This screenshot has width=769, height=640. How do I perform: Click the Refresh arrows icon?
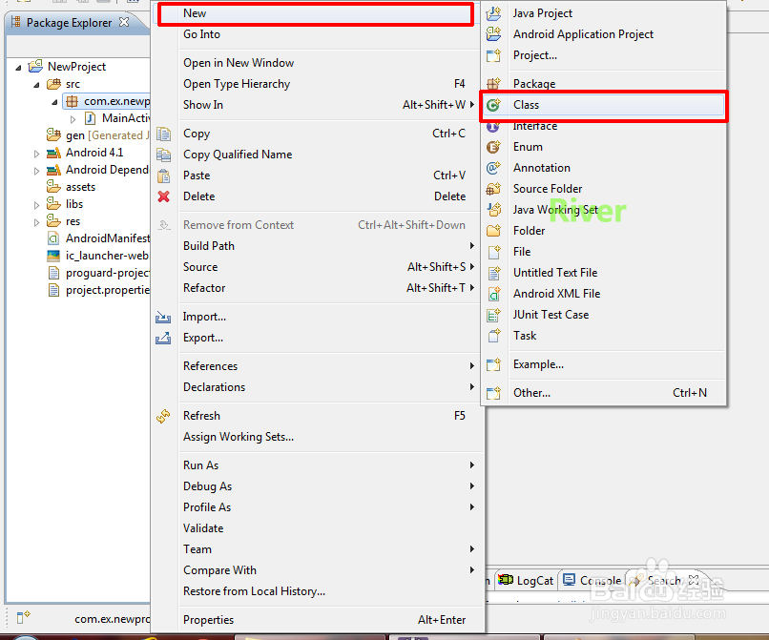(163, 417)
